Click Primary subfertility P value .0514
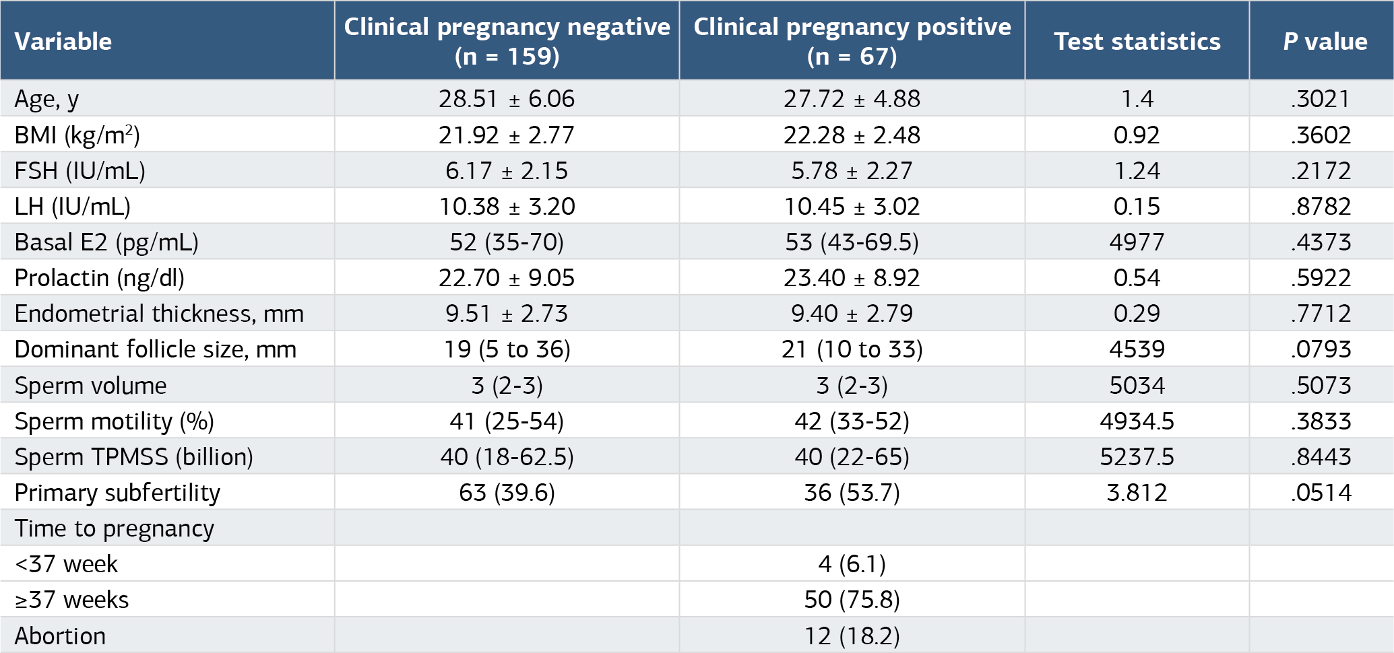 1321,493
